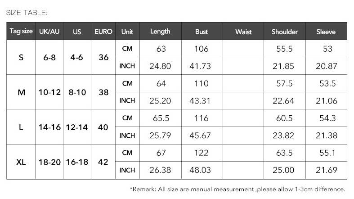Image resolution: width=354 pixels, height=199 pixels.
Task: Click the manual measurement remark text
Action: (x=237, y=189)
